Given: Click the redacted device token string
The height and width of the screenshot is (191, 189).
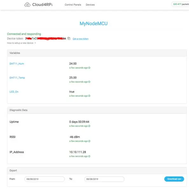Looking at the screenshot, I should [45, 39].
